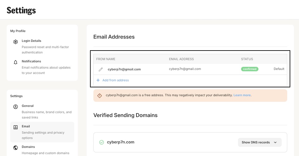The height and width of the screenshot is (156, 299).
Task: Click the pencil edit icon for from name
Action: point(101,69)
